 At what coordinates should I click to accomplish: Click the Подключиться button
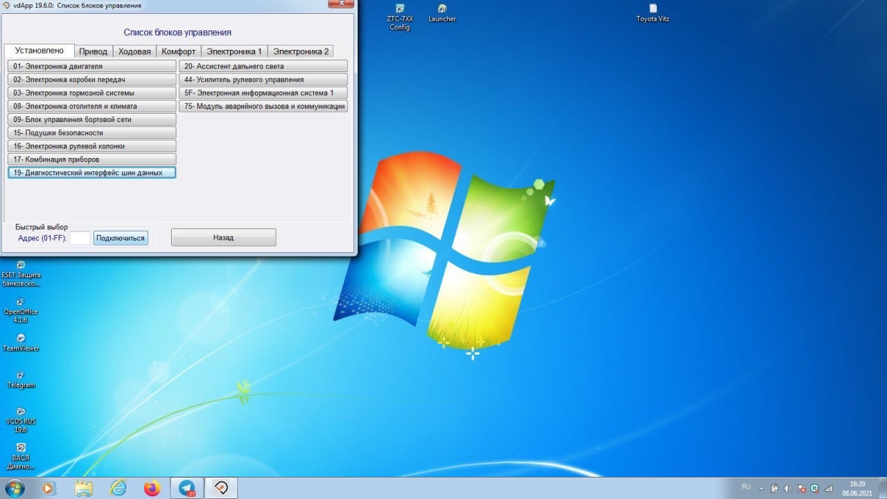point(121,238)
